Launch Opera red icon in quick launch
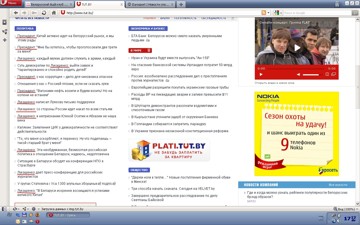This screenshot has width=360, height=225. (37, 221)
